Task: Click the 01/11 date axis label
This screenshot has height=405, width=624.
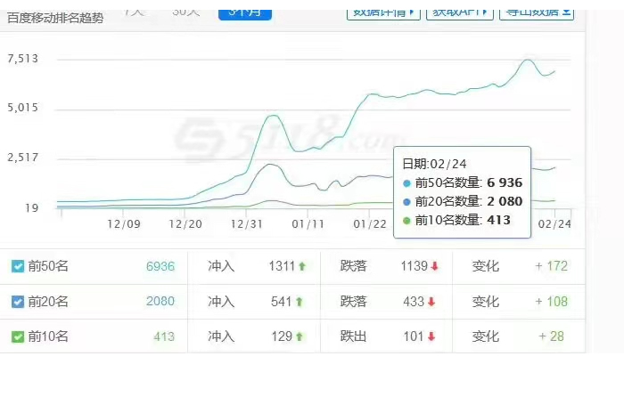Action: point(308,224)
